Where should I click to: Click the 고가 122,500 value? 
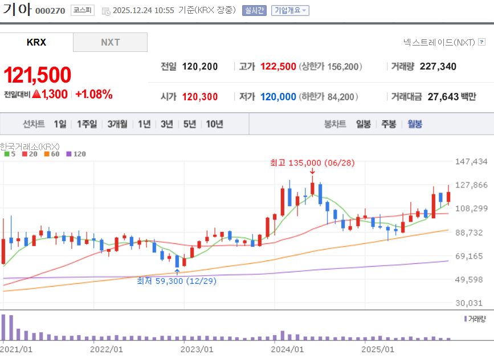278,67
